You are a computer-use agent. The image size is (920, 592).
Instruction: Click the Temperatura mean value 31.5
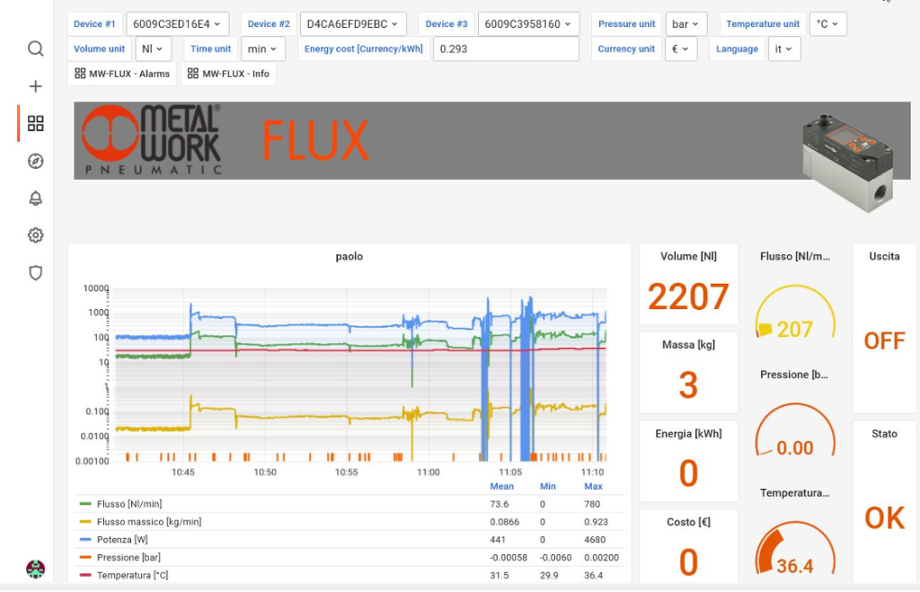tap(500, 575)
